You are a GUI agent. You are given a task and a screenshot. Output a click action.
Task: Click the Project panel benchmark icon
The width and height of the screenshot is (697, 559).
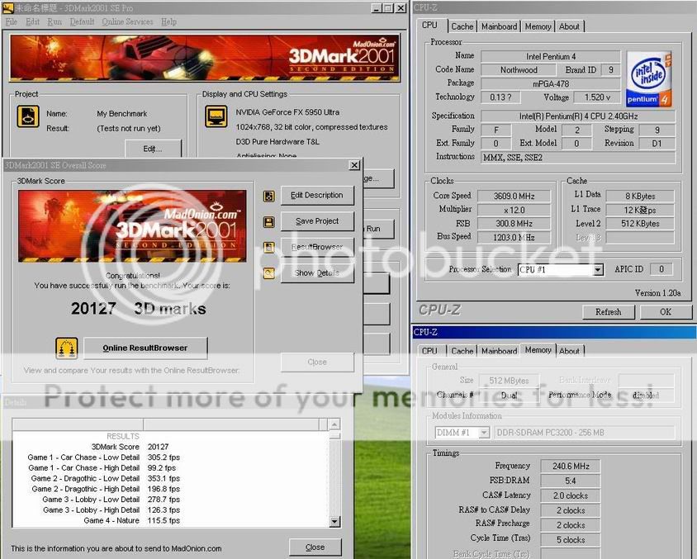coord(28,116)
